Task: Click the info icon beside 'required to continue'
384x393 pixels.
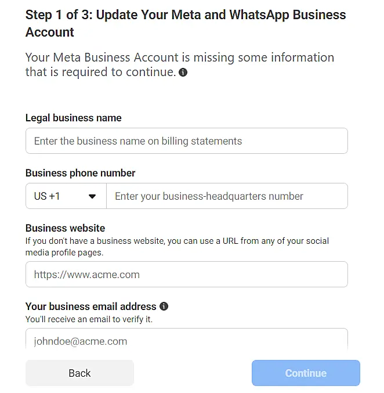Action: 183,73
